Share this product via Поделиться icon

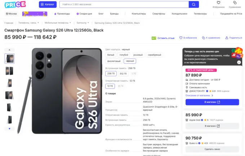pyautogui.click(x=234, y=38)
